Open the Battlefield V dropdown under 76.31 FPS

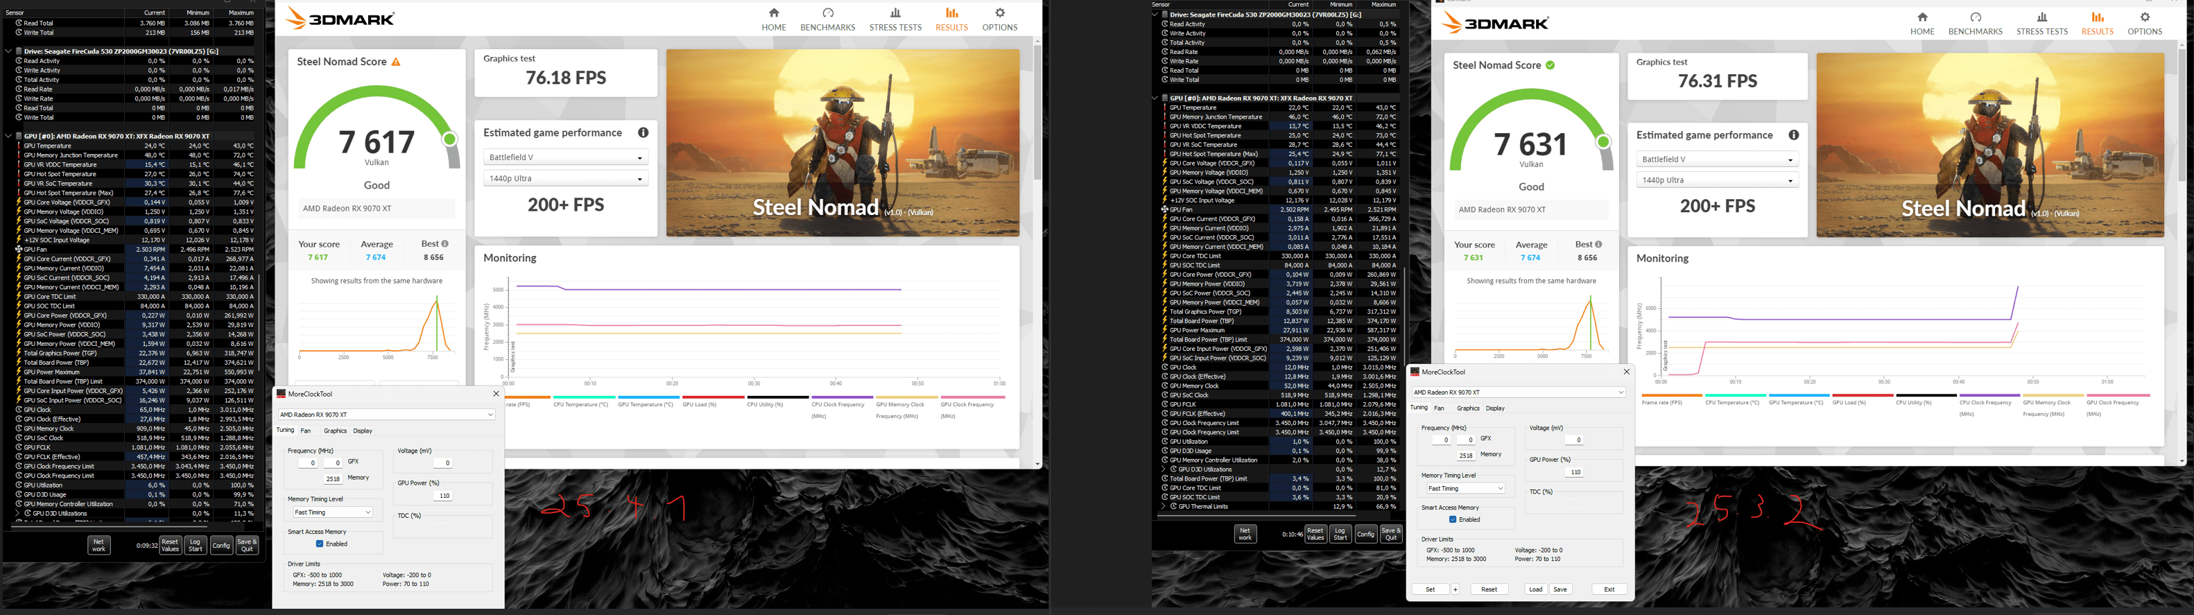(1717, 159)
